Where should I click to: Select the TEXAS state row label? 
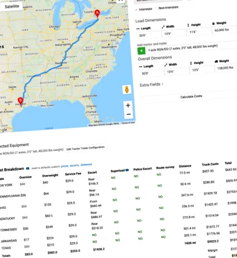[x=6, y=248]
